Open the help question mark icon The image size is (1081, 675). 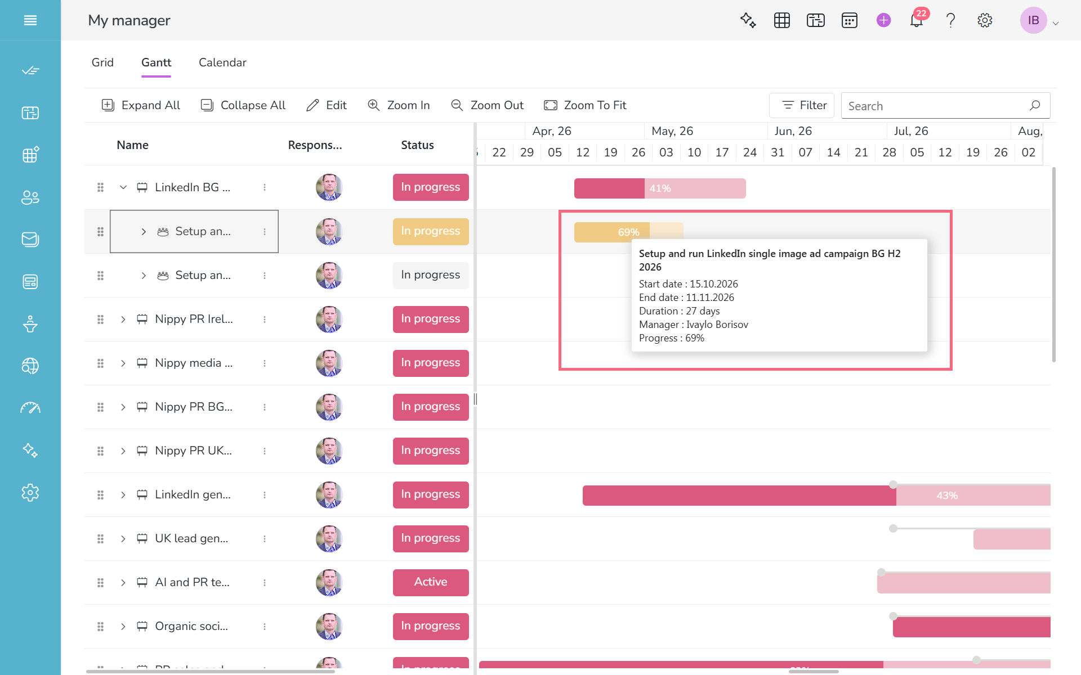pos(951,20)
